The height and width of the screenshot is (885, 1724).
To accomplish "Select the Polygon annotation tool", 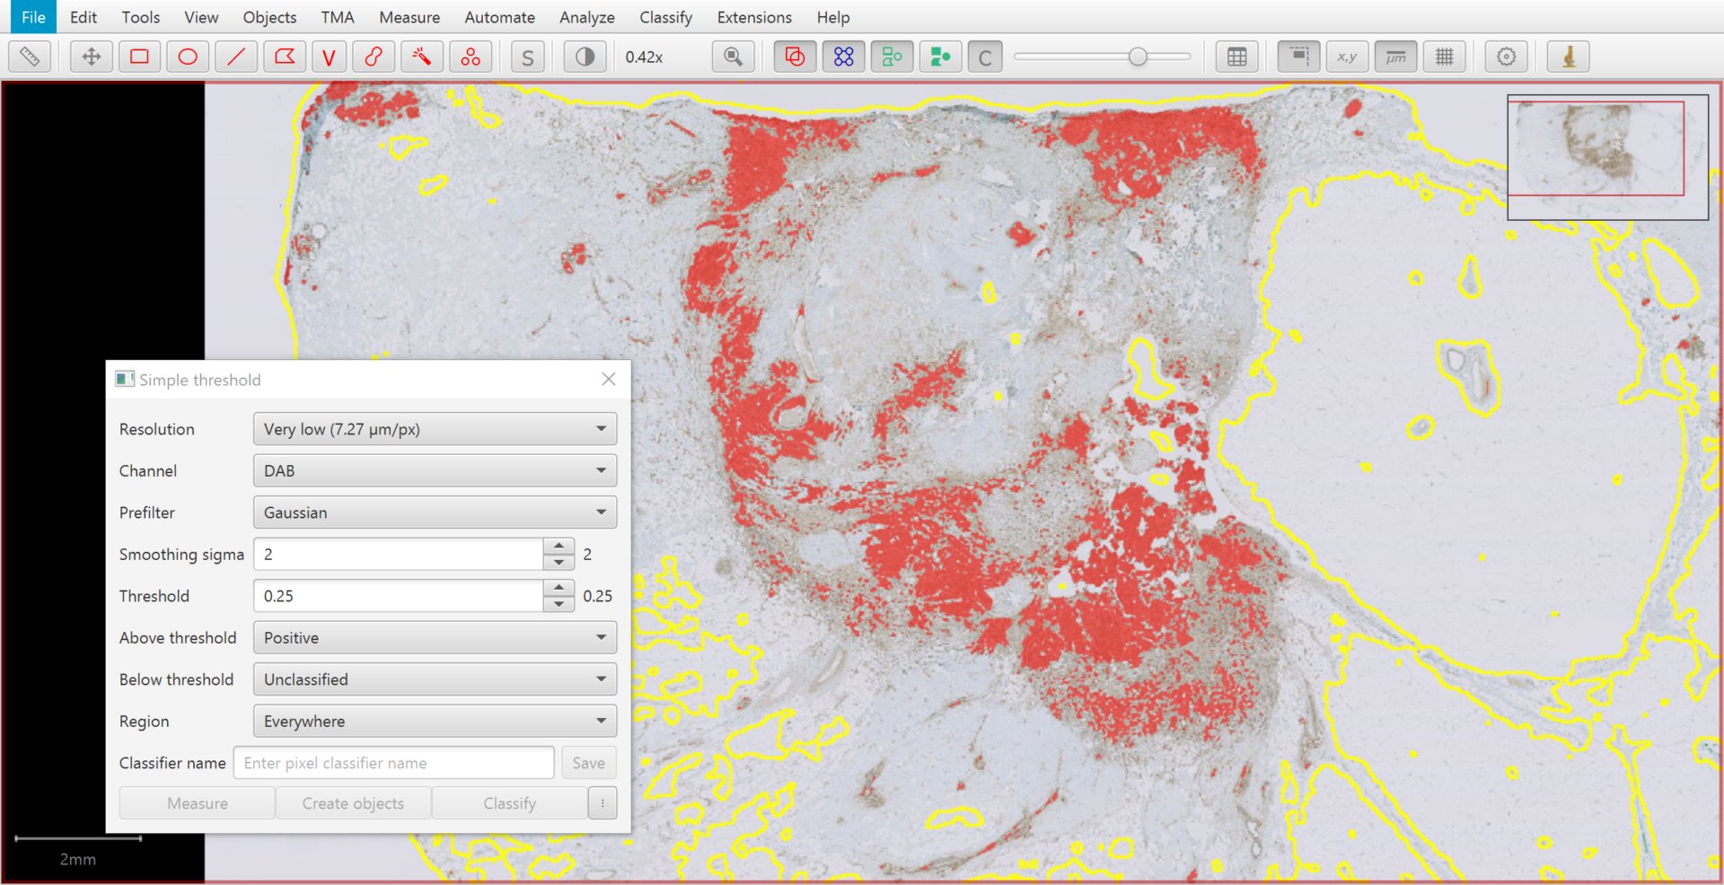I will [284, 57].
